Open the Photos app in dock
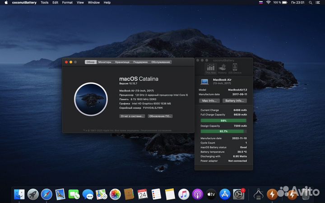 click(115, 194)
